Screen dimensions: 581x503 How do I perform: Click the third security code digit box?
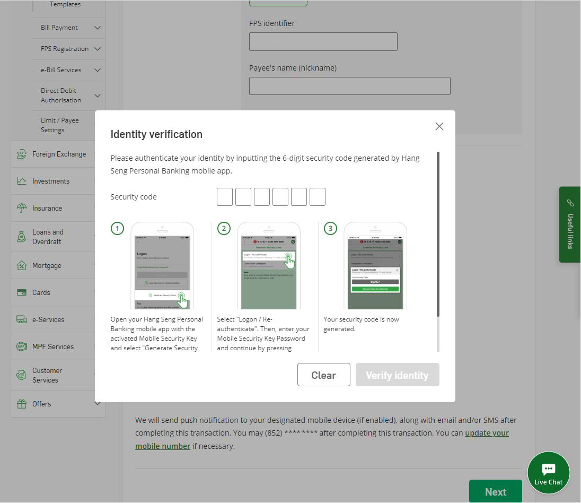261,197
